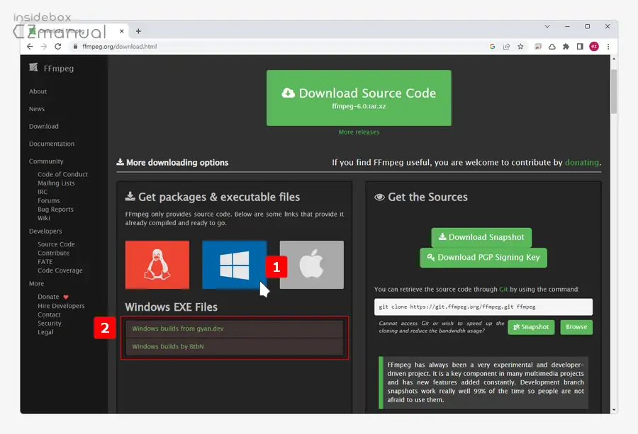
Task: Open the Donate sidebar link
Action: (48, 297)
